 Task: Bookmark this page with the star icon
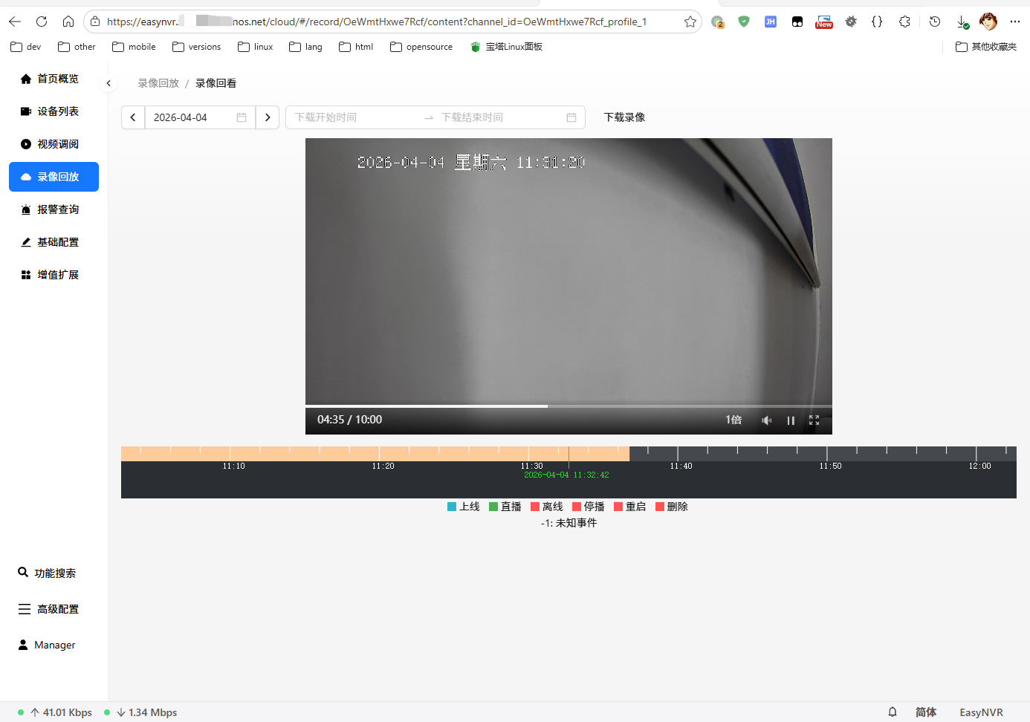[690, 22]
